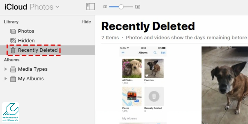Open the iCloud Photos app dropdown chevron

[x=57, y=7]
